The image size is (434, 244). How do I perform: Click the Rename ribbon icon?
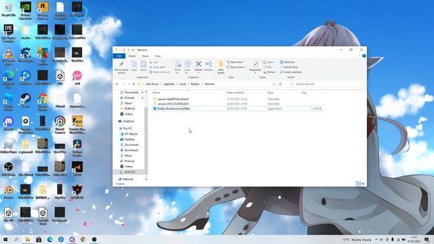[208, 64]
